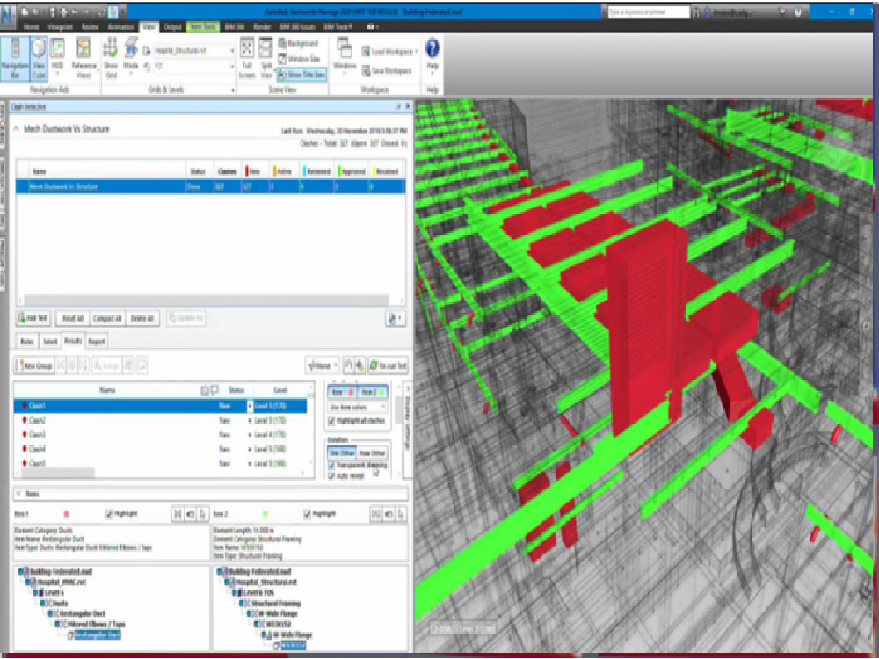
Task: Open the Output ribbon tab
Action: (172, 27)
